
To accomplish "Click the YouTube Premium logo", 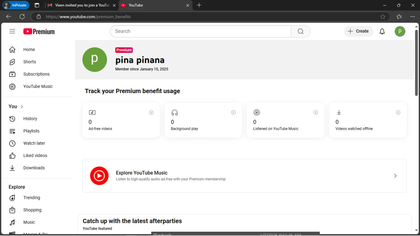I will point(39,31).
